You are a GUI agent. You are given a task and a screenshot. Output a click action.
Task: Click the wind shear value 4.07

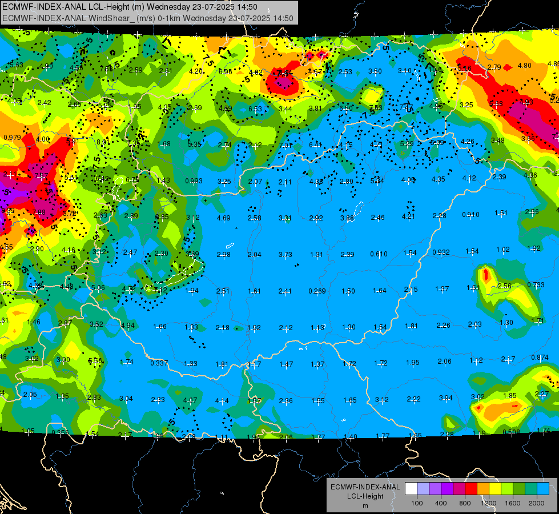point(190,400)
